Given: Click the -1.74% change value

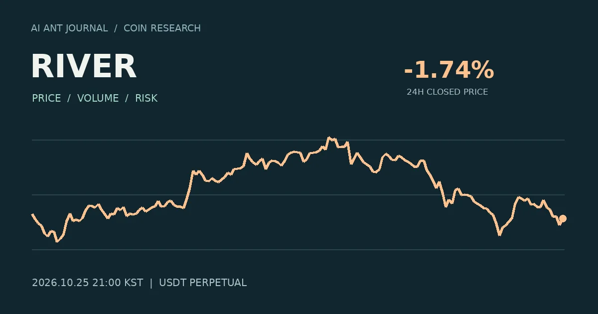Looking at the screenshot, I should (448, 70).
